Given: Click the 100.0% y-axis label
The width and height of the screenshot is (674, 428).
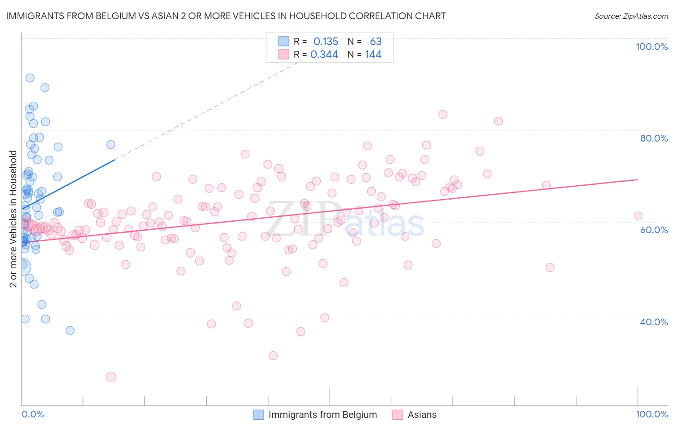Looking at the screenshot, I should pos(652,47).
